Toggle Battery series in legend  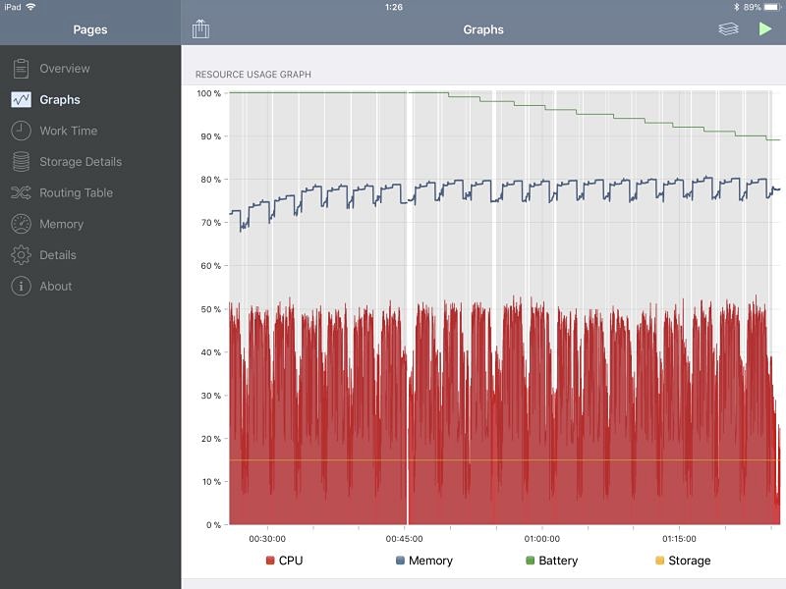[x=551, y=561]
